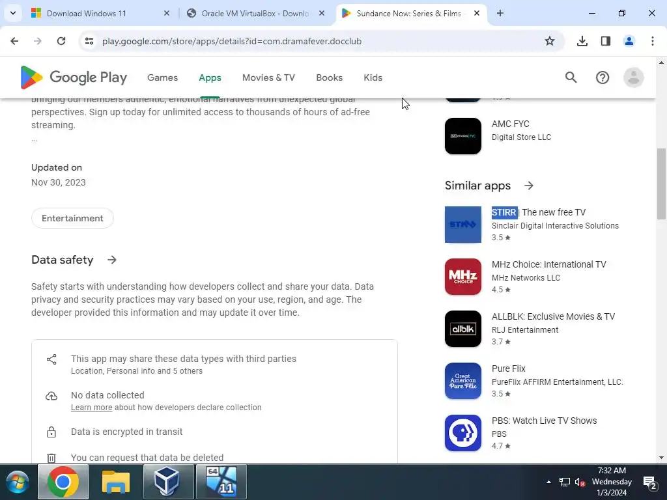Image resolution: width=667 pixels, height=500 pixels.
Task: Open the PBS app icon
Action: [463, 433]
